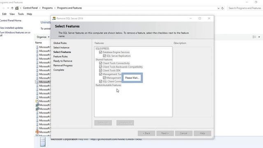263x148 pixels.
Task: Click Shared Features group label
Action: click(x=104, y=59)
